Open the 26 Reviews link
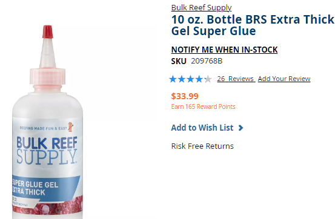335x219 pixels. (236, 79)
